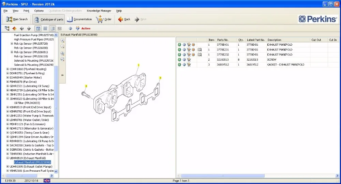Toggle the thumbnail grid layout view button

point(60,29)
